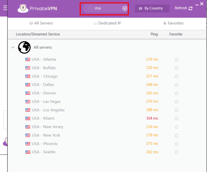Mark USA - New York as favorite
207x172 pixels.
[x=177, y=135]
